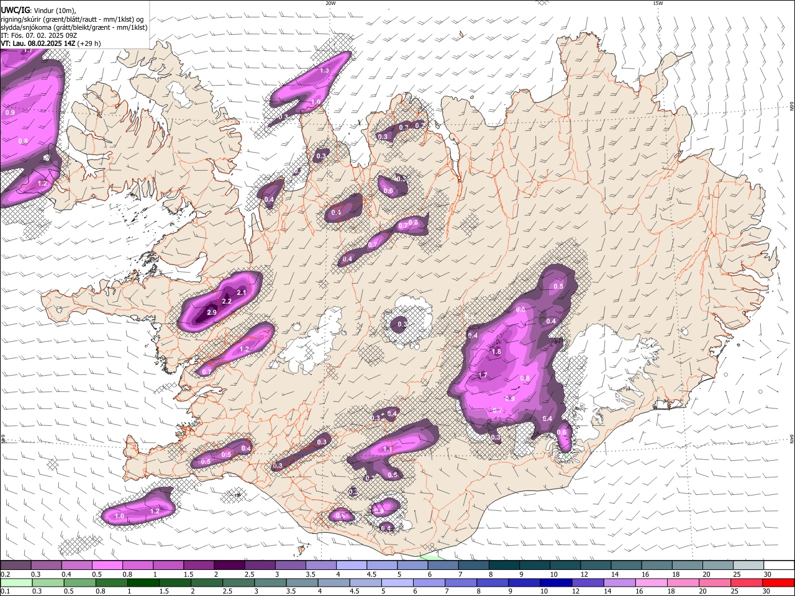Click the pale grey 25–30 swatch in the upper legend
The image size is (795, 596).
click(748, 566)
